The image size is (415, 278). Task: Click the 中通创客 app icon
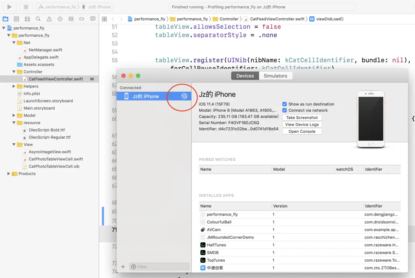tap(203, 268)
